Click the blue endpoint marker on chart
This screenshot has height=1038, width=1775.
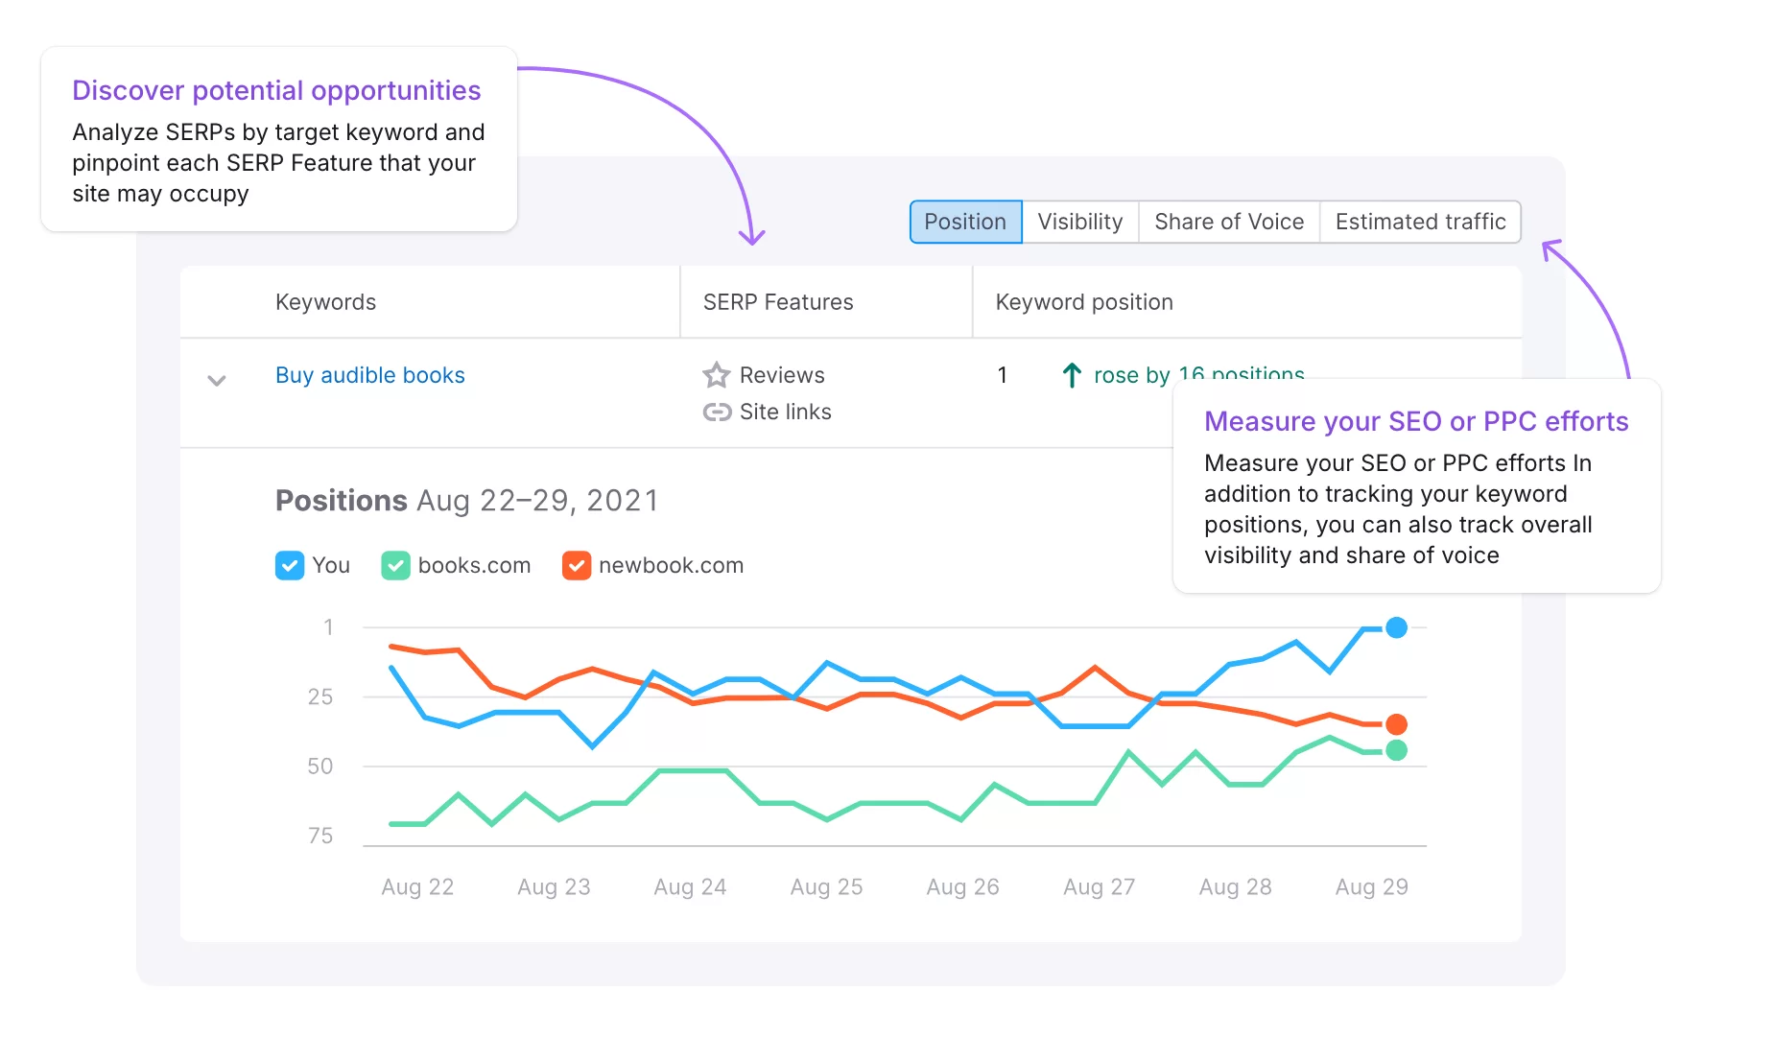coord(1396,627)
